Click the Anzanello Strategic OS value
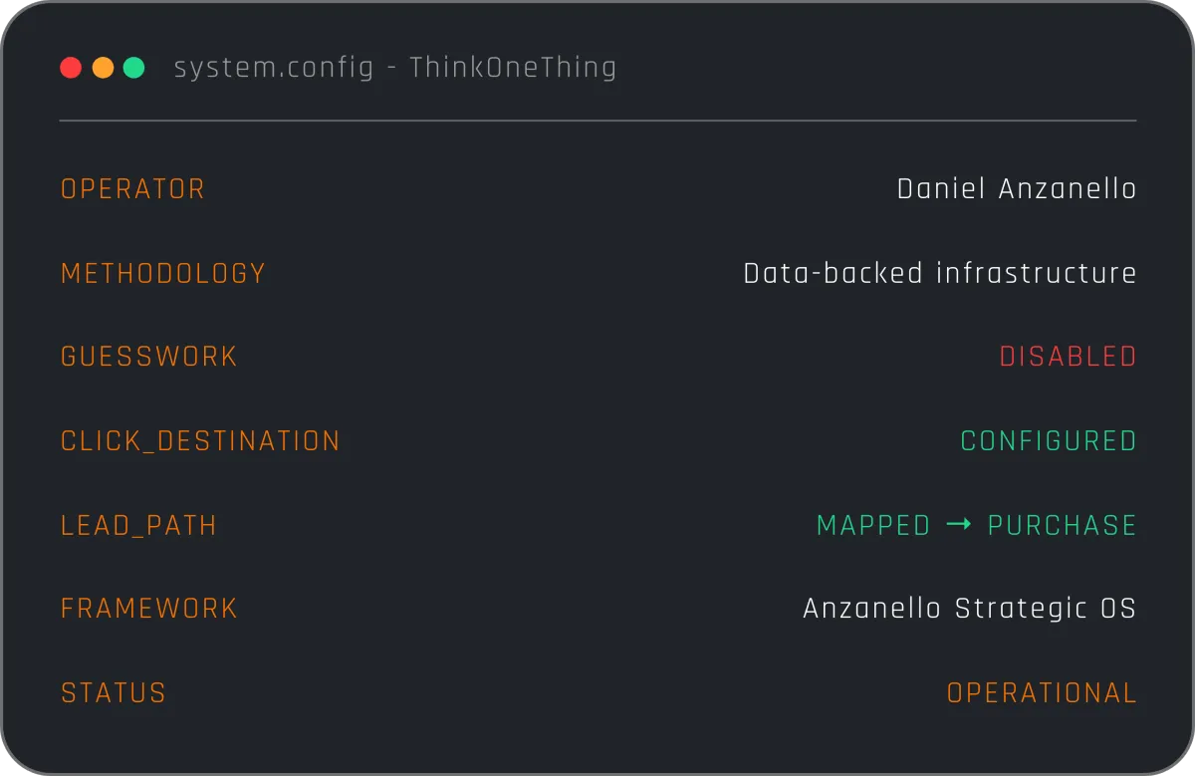The height and width of the screenshot is (776, 1195). point(969,609)
